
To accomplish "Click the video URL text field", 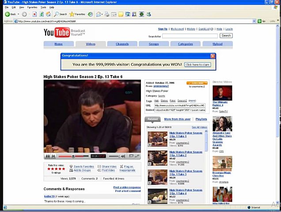I will tap(180, 106).
